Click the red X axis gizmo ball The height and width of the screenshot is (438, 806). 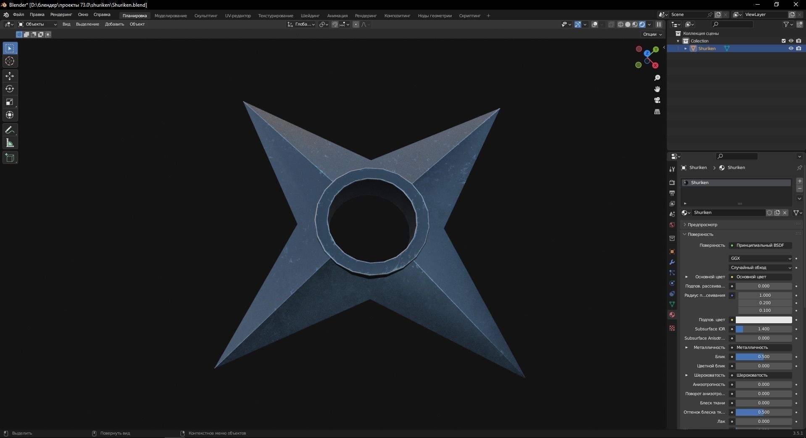655,66
